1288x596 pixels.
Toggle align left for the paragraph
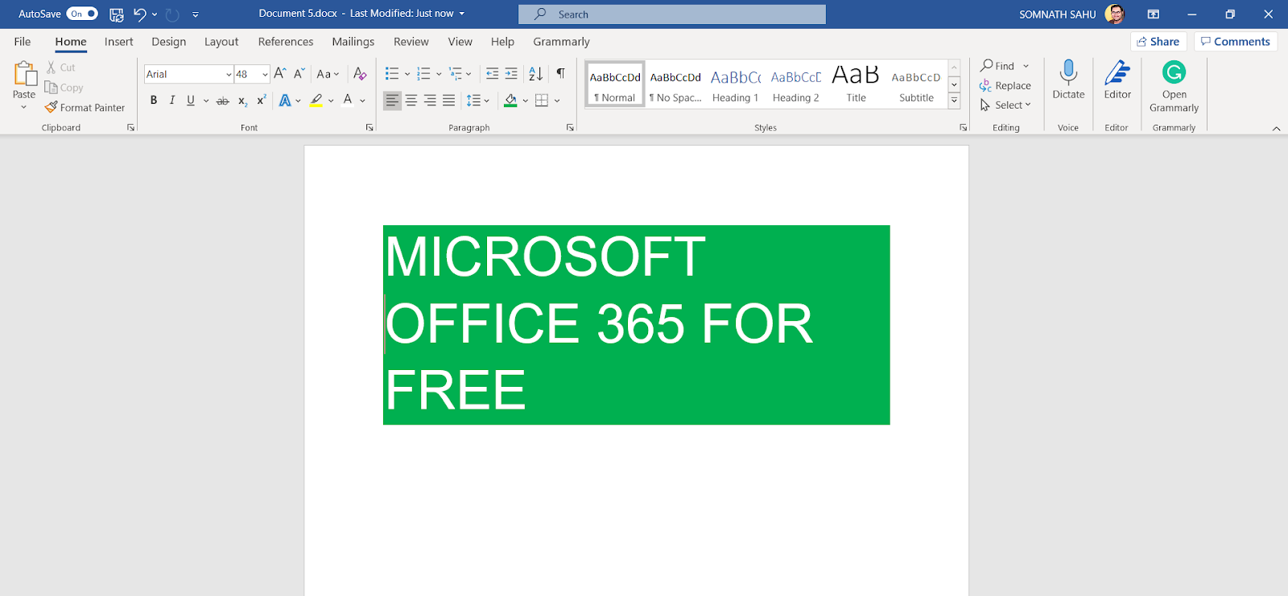(x=392, y=101)
